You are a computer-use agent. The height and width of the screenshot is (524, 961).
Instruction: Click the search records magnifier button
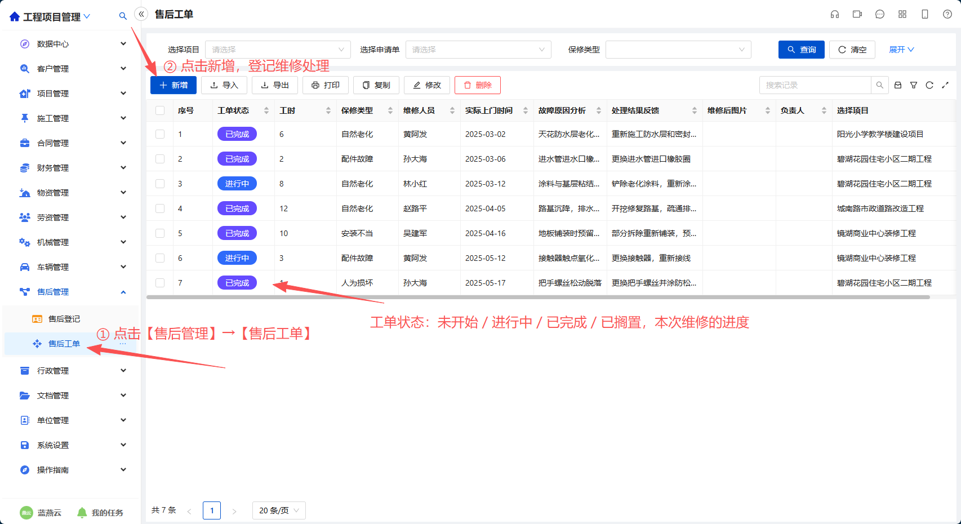pyautogui.click(x=879, y=85)
